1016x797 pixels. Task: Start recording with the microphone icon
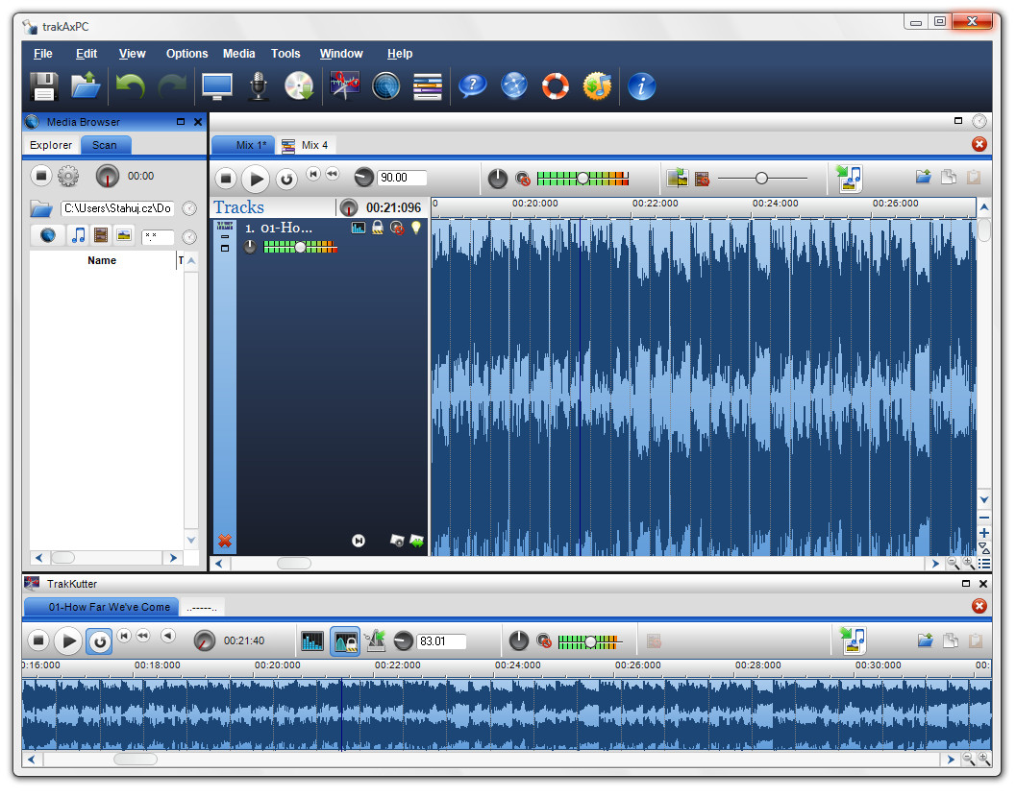259,85
